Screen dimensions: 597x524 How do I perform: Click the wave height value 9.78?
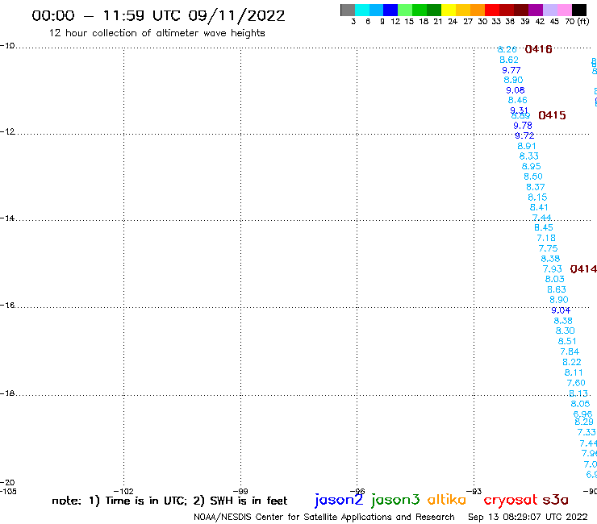pyautogui.click(x=523, y=126)
